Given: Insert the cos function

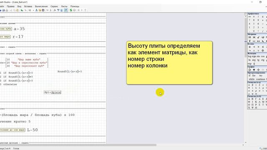Looking at the screenshot, I should coord(263,56).
